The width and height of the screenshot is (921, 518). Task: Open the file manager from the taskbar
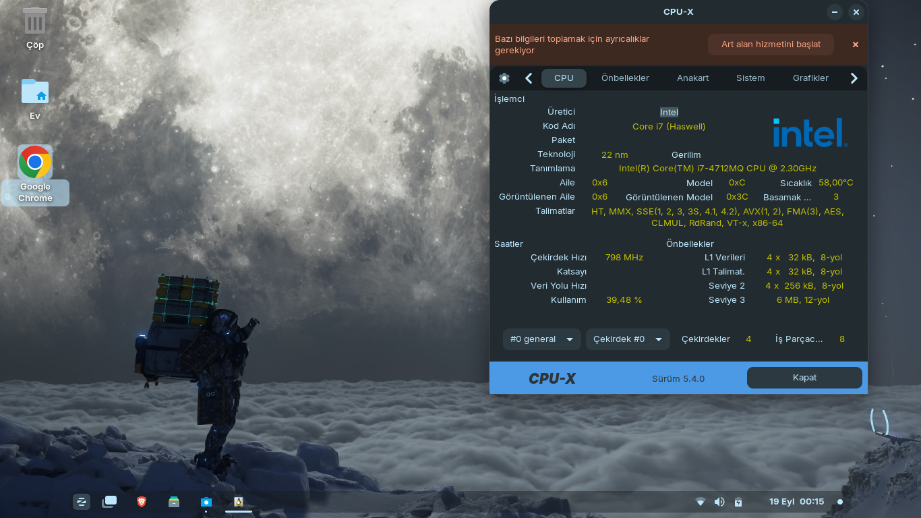pyautogui.click(x=174, y=502)
